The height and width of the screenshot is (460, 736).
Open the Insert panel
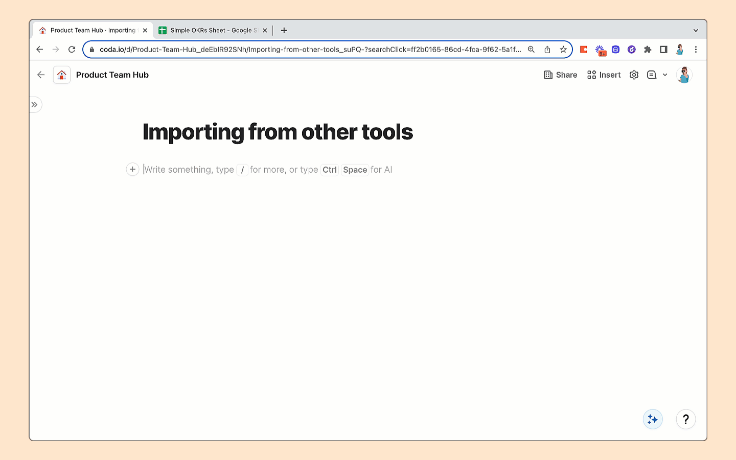pos(604,75)
